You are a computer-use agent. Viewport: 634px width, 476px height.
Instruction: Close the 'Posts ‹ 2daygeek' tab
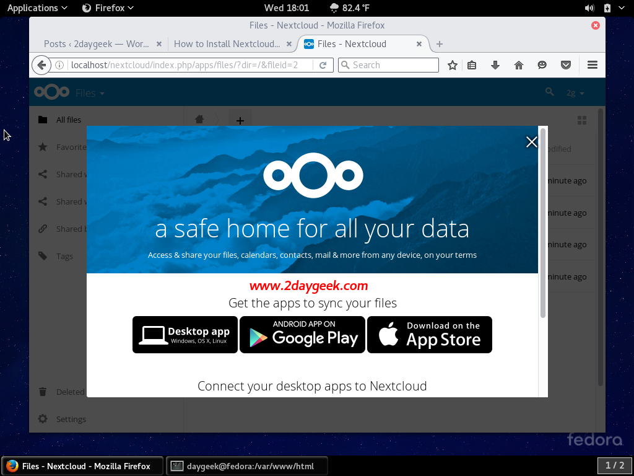159,44
